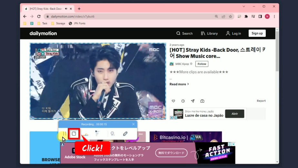
Task: Open the Lucre de casa ad info icon
Action: tap(175, 118)
